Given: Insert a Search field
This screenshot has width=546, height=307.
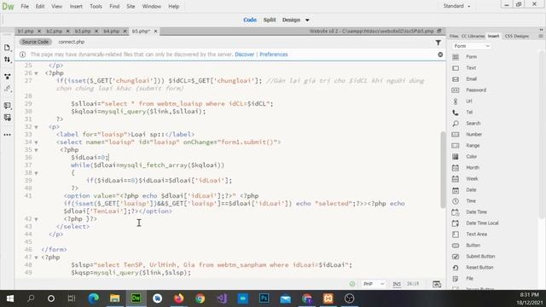Looking at the screenshot, I should coord(473,124).
